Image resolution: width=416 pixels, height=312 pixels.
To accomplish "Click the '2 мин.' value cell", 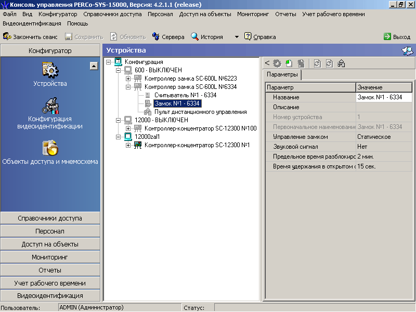I will [384, 157].
